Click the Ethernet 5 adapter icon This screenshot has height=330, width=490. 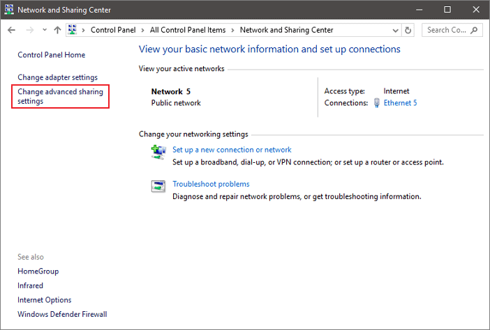click(377, 102)
